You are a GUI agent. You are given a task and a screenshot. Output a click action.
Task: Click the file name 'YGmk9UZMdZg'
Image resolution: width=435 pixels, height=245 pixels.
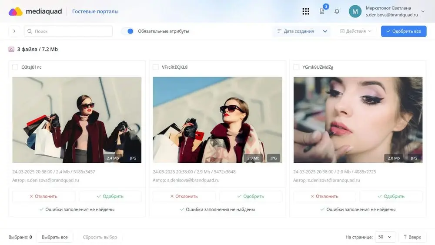tap(318, 67)
